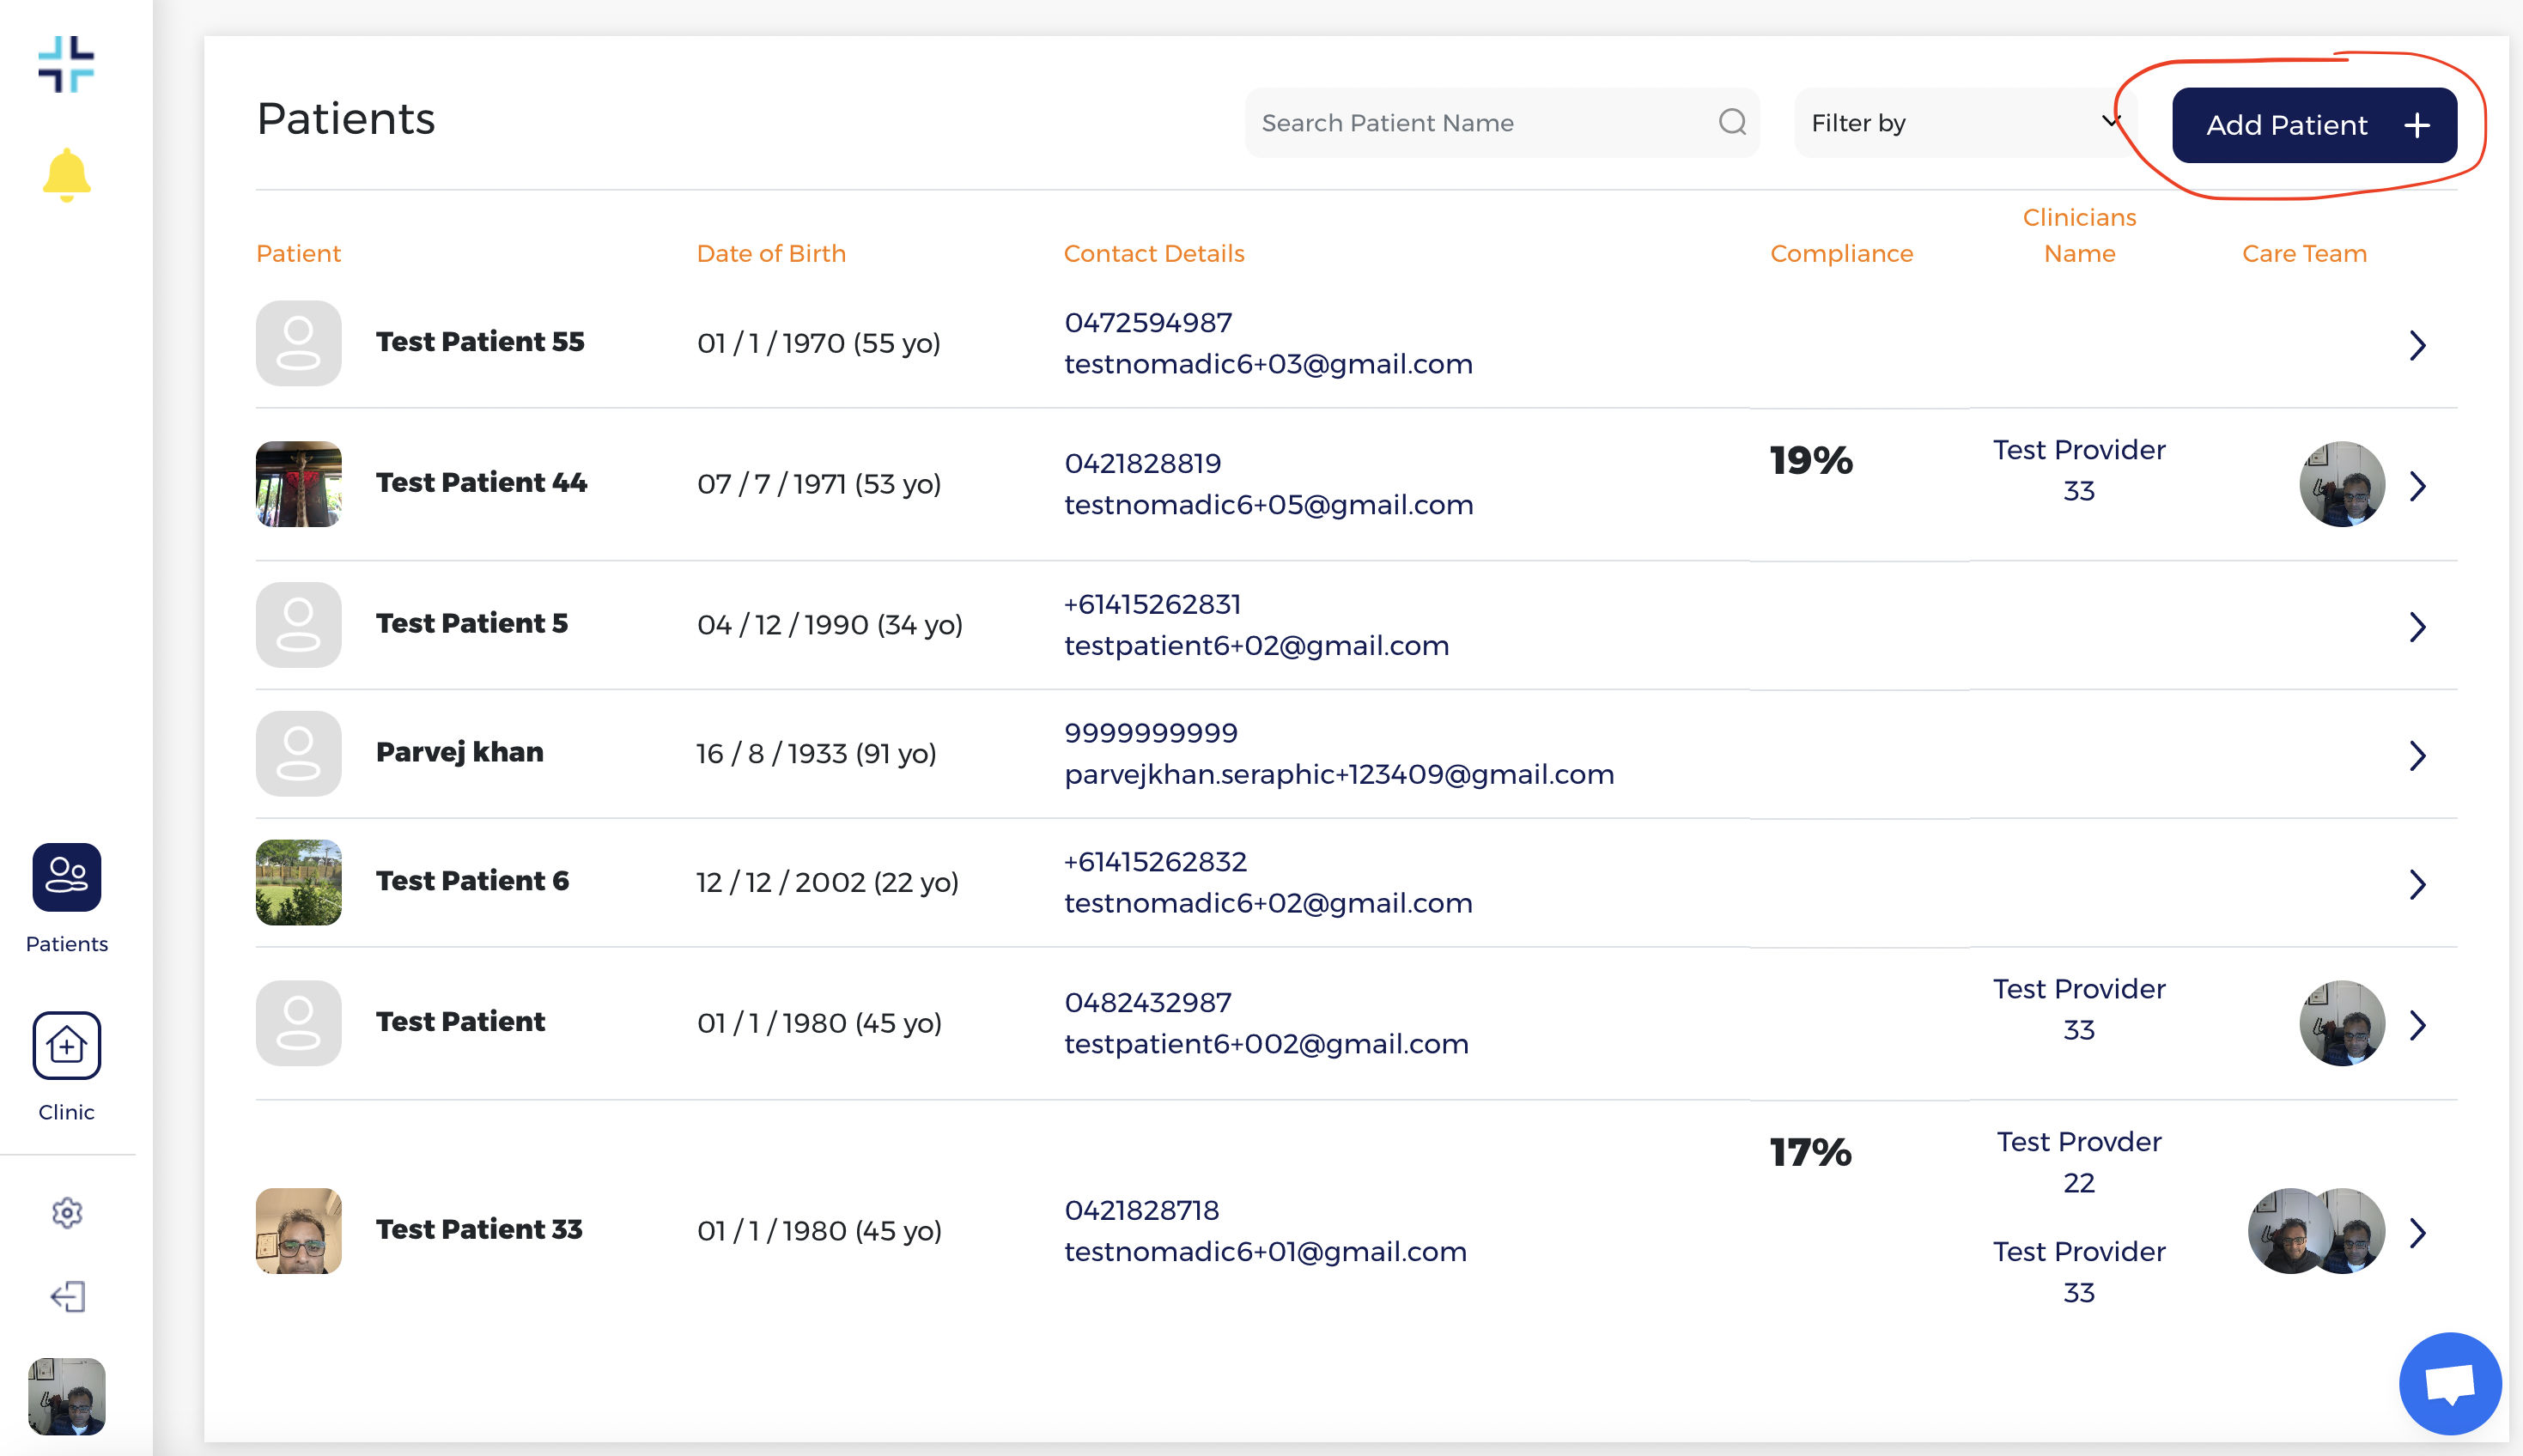This screenshot has height=1456, width=2523.
Task: Open the Patients sidebar section
Action: [66, 877]
